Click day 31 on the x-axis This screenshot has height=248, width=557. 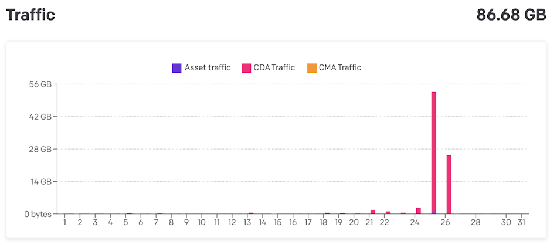coord(521,223)
